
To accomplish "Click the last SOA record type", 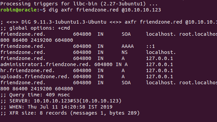I will (126, 83).
